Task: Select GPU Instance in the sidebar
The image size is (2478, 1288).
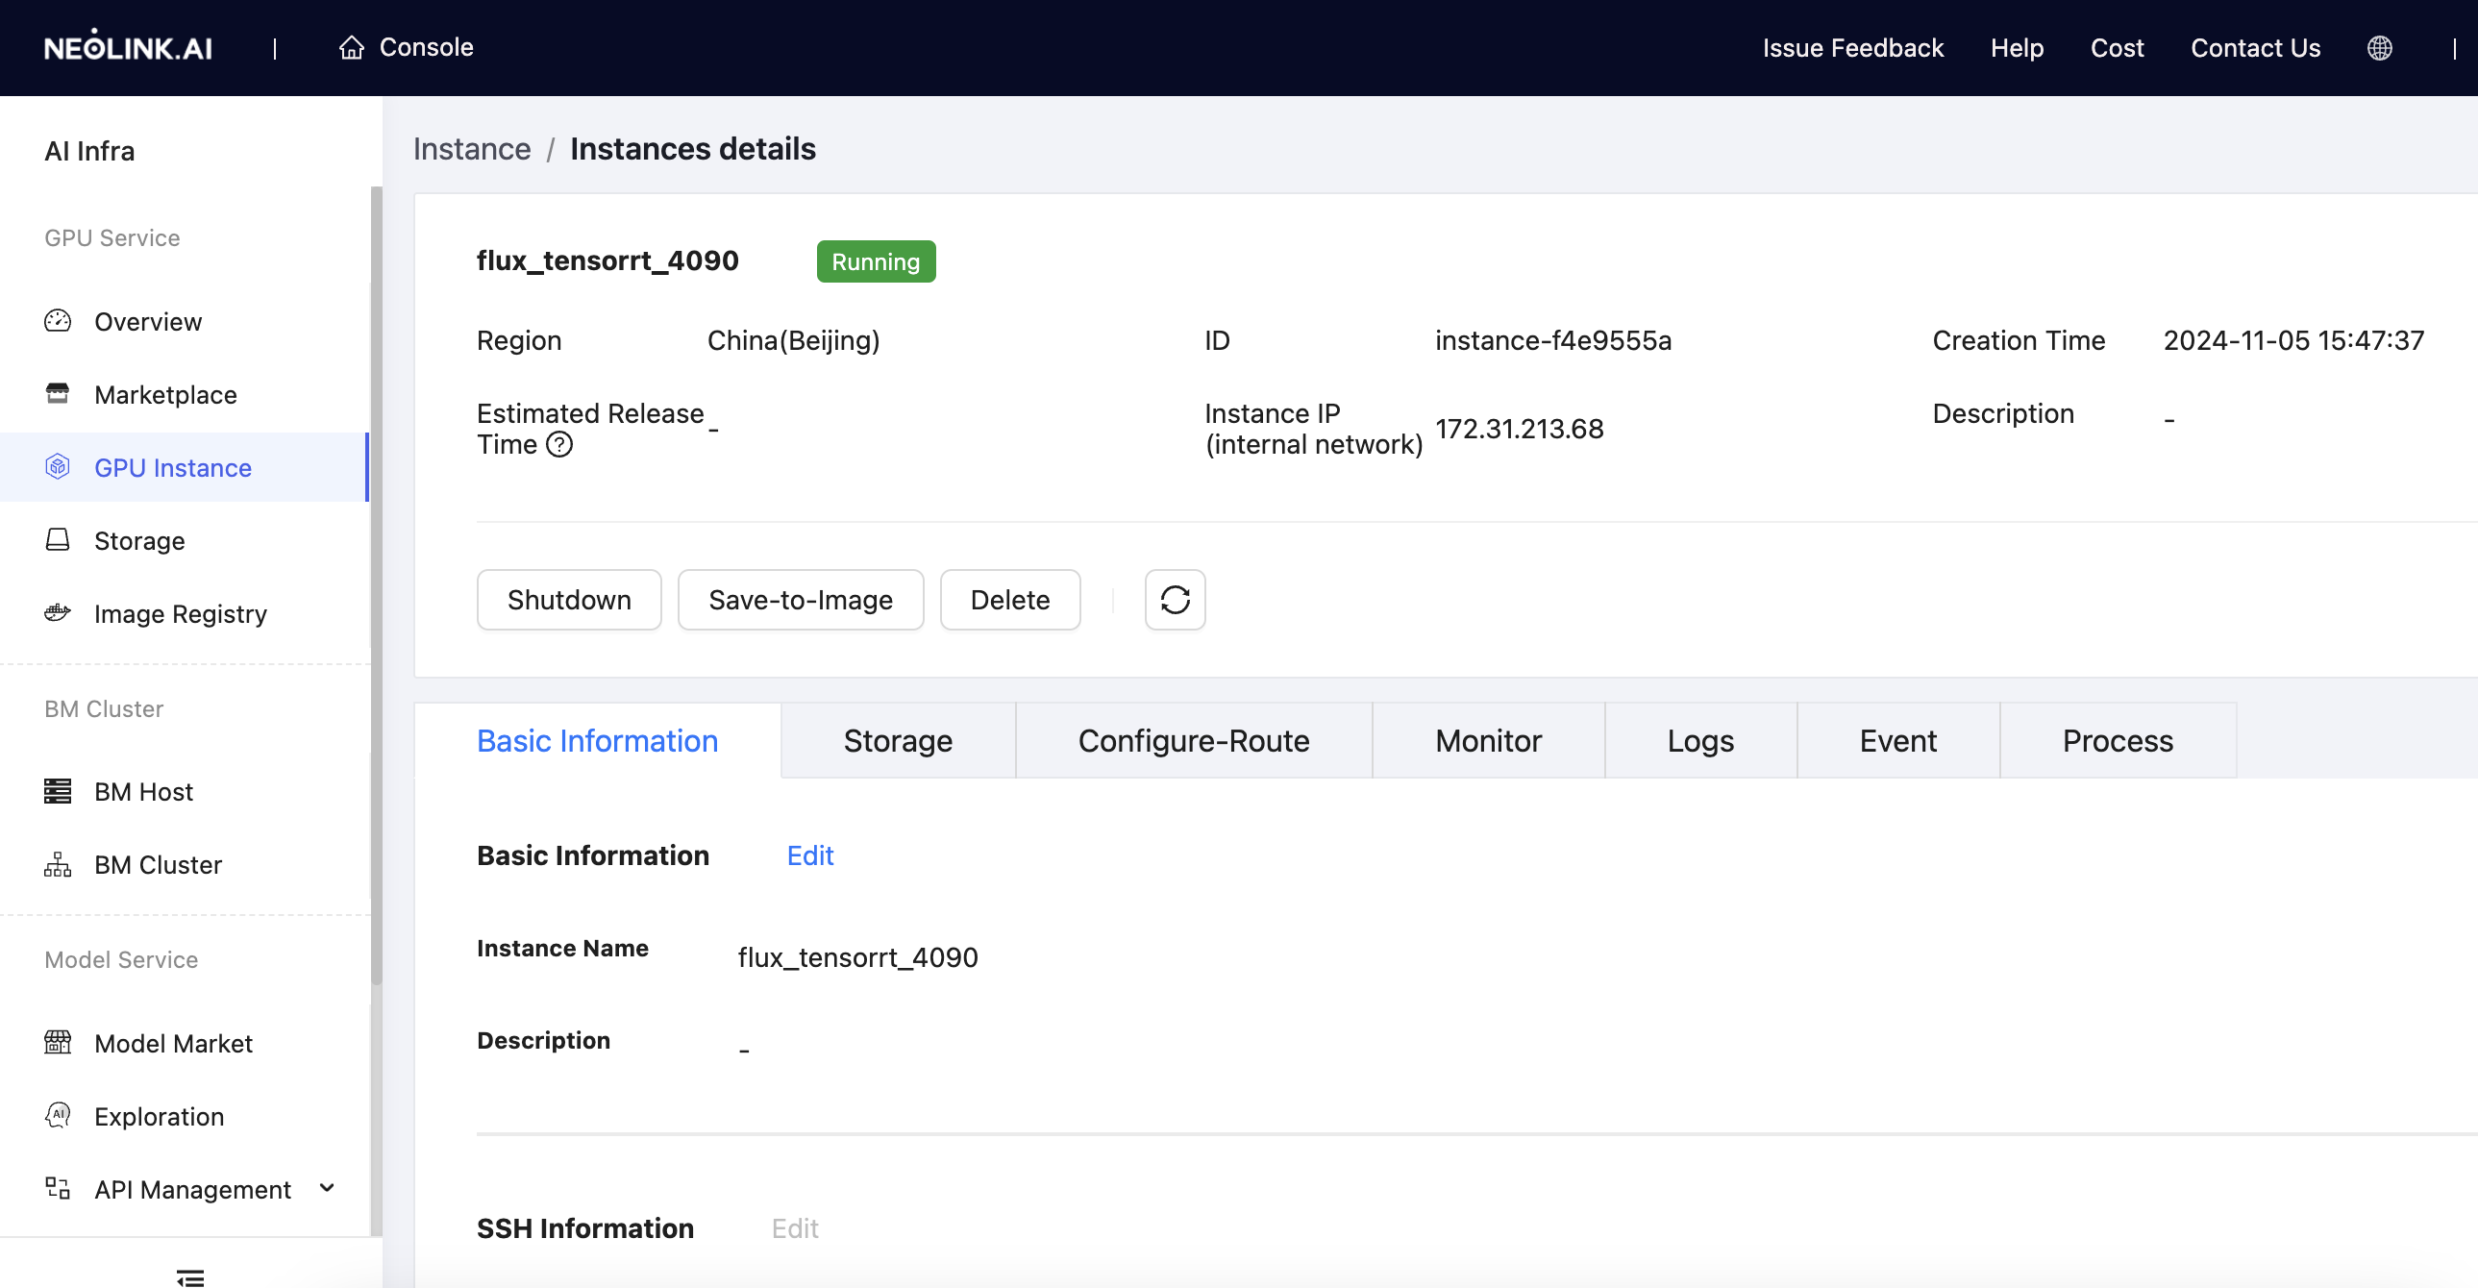Action: click(185, 467)
